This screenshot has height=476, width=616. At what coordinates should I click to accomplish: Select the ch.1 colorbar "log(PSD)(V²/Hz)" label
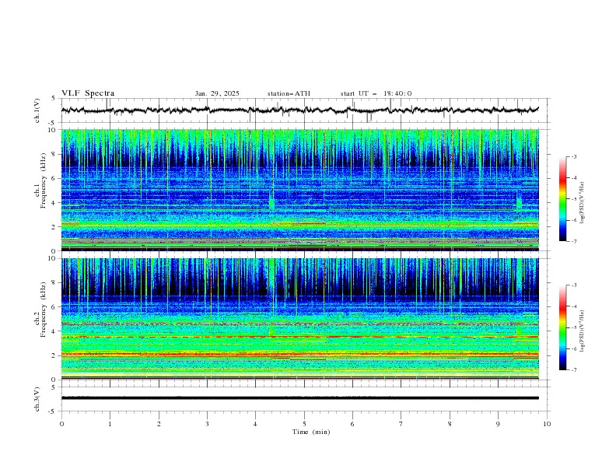point(583,203)
